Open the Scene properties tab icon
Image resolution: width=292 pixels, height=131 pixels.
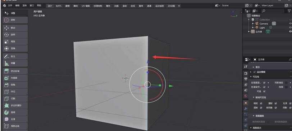click(x=246, y=90)
